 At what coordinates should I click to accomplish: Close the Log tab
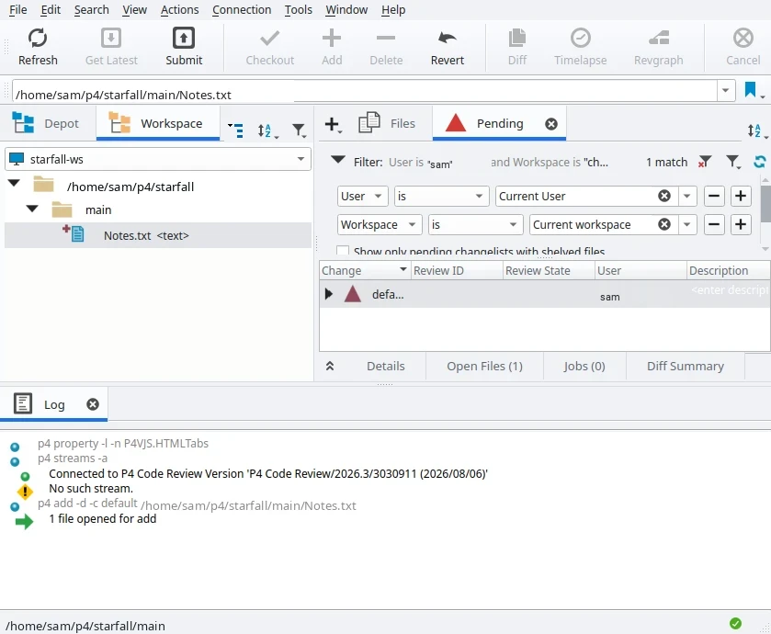click(93, 404)
